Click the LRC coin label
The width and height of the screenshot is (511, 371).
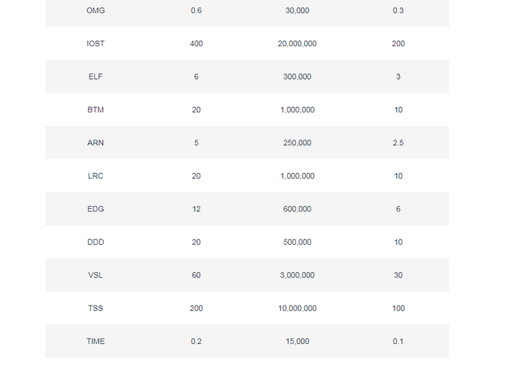tap(96, 176)
